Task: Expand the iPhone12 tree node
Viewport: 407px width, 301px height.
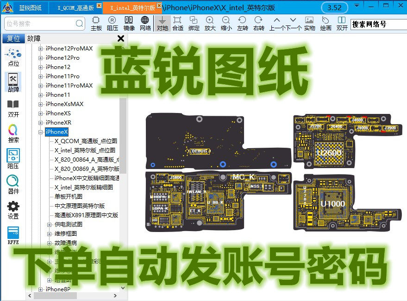Action: pyautogui.click(x=40, y=67)
